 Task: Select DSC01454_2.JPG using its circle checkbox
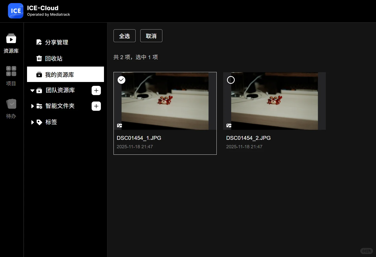click(x=231, y=80)
